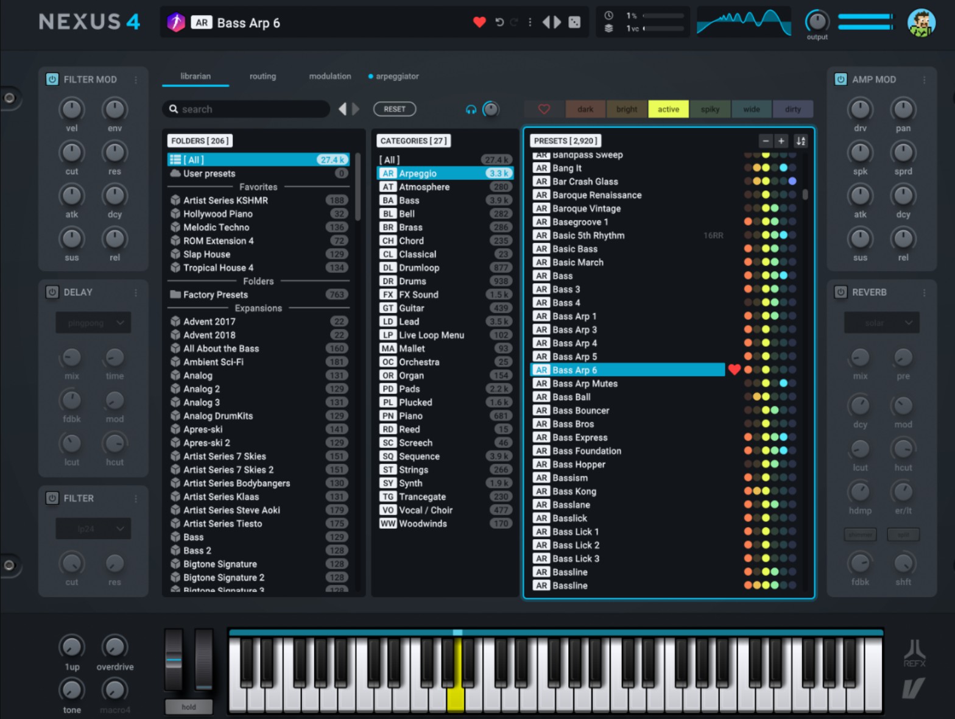Open the Factory Presets folder

click(258, 295)
